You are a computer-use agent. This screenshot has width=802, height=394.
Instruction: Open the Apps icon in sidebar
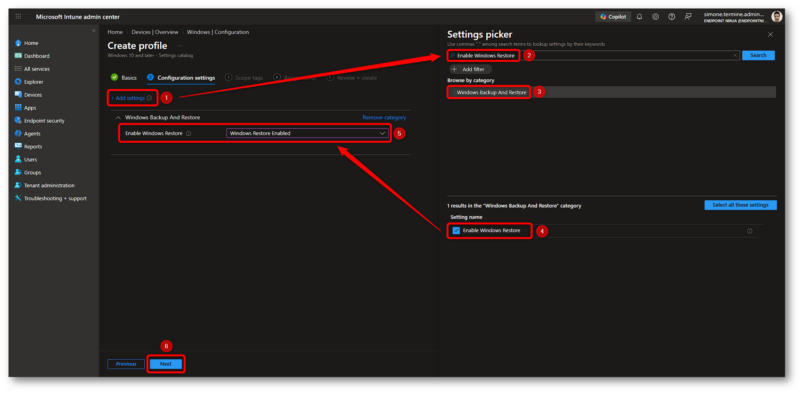pyautogui.click(x=18, y=107)
